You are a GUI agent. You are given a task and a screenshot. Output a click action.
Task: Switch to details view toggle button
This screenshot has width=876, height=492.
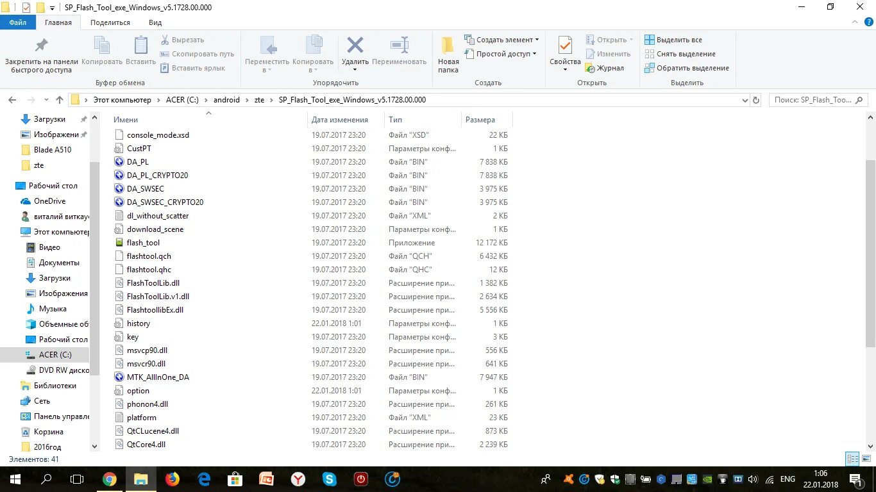pos(852,459)
